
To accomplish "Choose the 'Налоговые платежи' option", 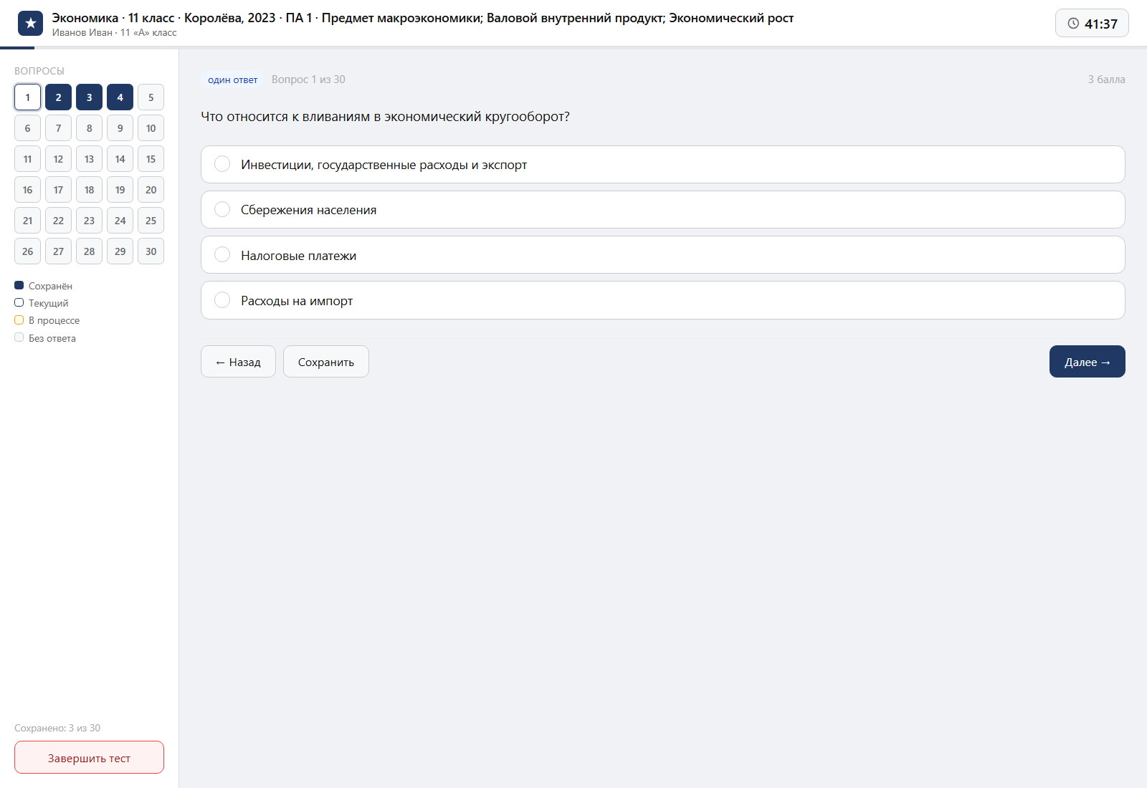I will [662, 255].
